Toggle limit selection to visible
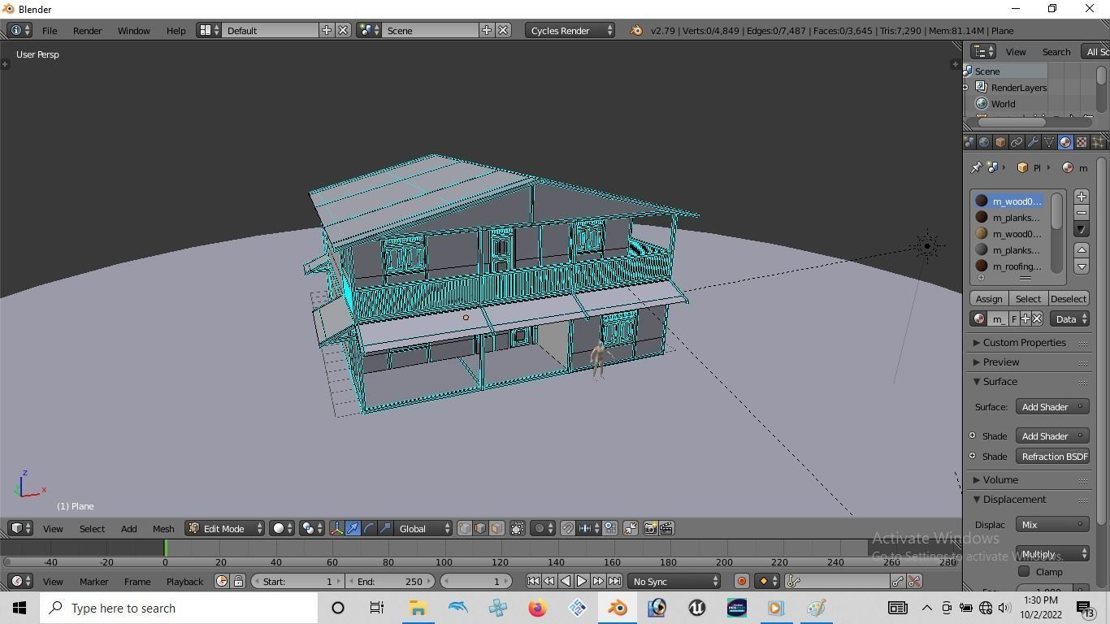Image resolution: width=1110 pixels, height=624 pixels. click(x=518, y=529)
